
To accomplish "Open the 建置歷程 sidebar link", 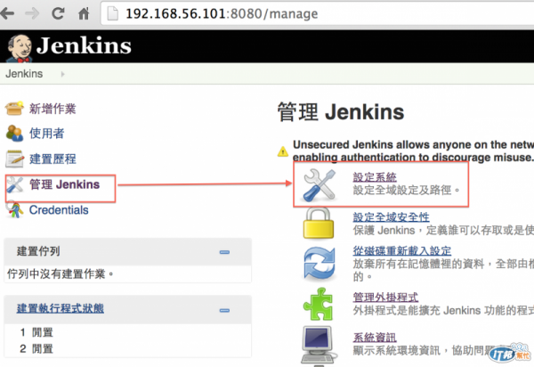I will (x=53, y=159).
